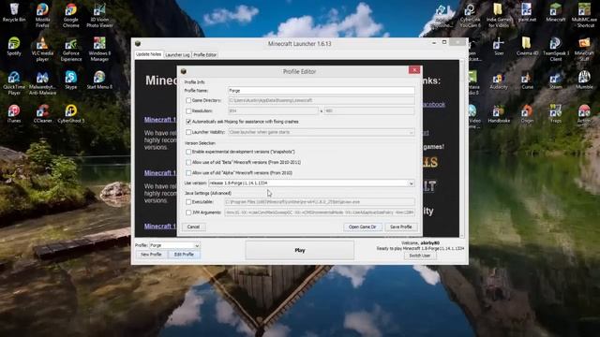
Task: Click the Executable path field
Action: pyautogui.click(x=320, y=202)
